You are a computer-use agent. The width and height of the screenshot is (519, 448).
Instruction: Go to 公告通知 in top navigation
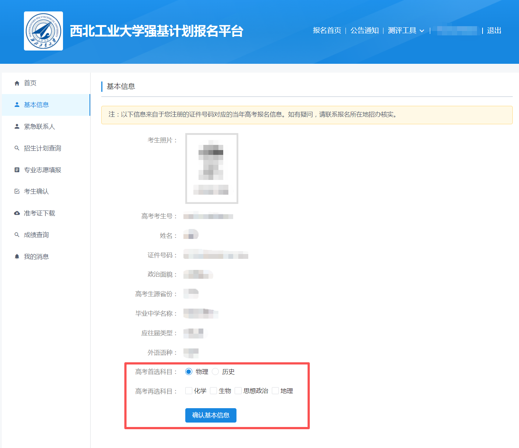[364, 31]
